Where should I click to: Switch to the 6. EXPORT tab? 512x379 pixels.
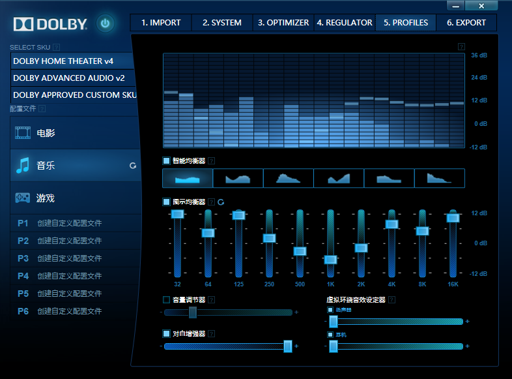[x=466, y=23]
